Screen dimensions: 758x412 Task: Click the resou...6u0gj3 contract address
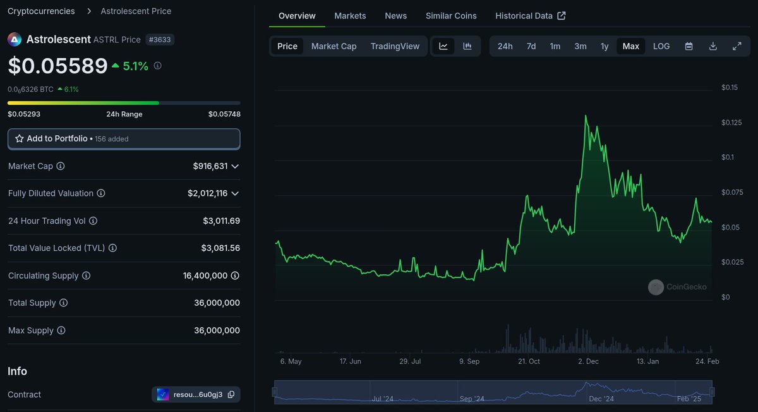(198, 395)
